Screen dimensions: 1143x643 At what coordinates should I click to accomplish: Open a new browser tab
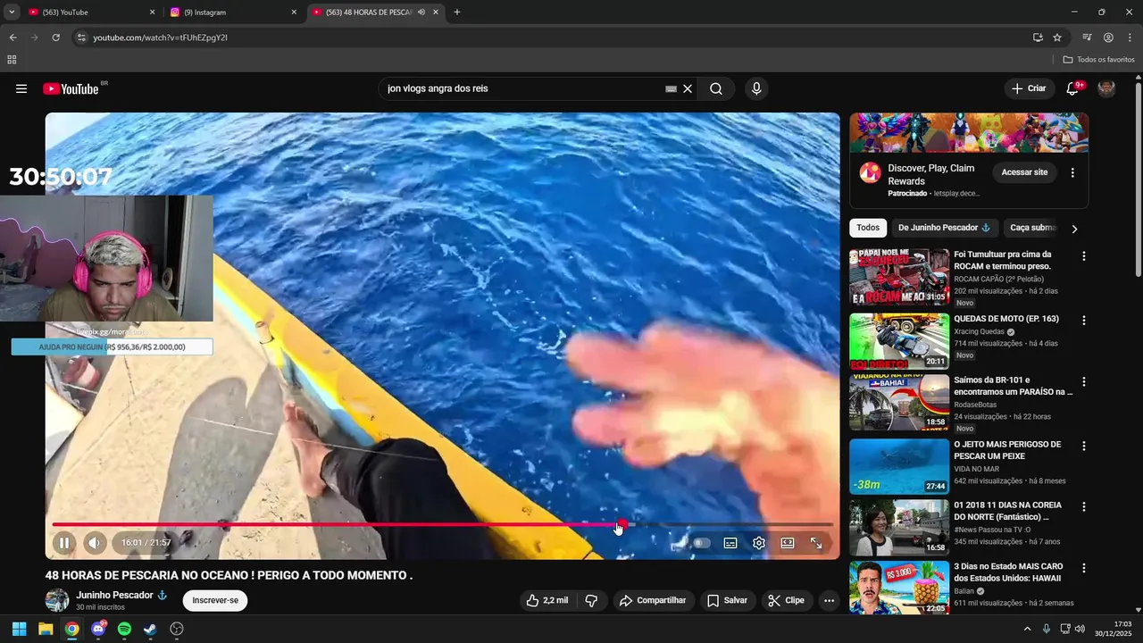point(457,13)
